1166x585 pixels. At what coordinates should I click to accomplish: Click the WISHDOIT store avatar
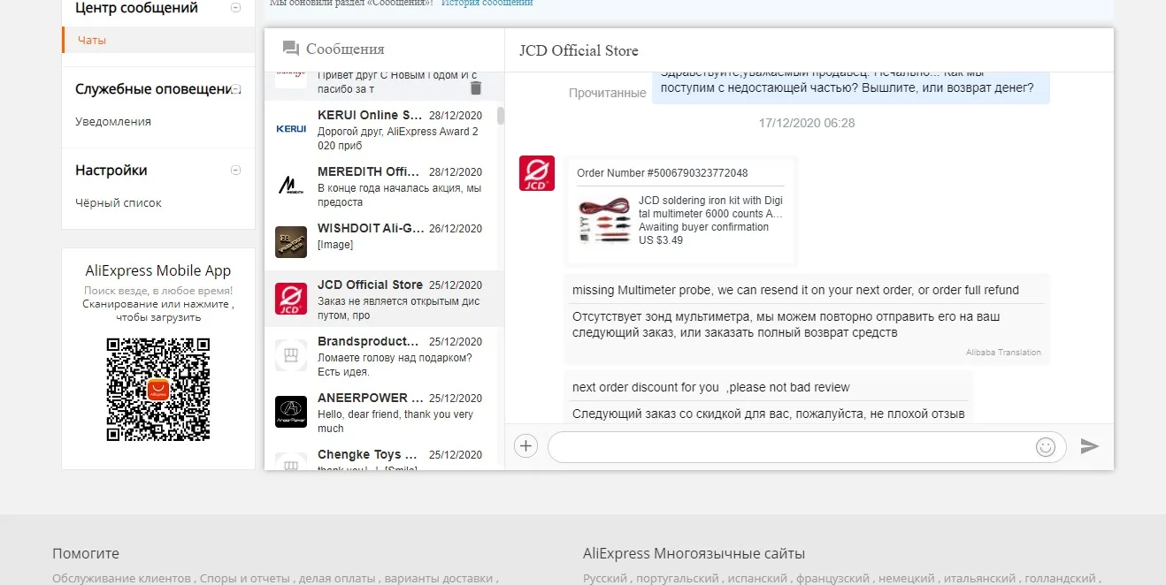coord(291,241)
